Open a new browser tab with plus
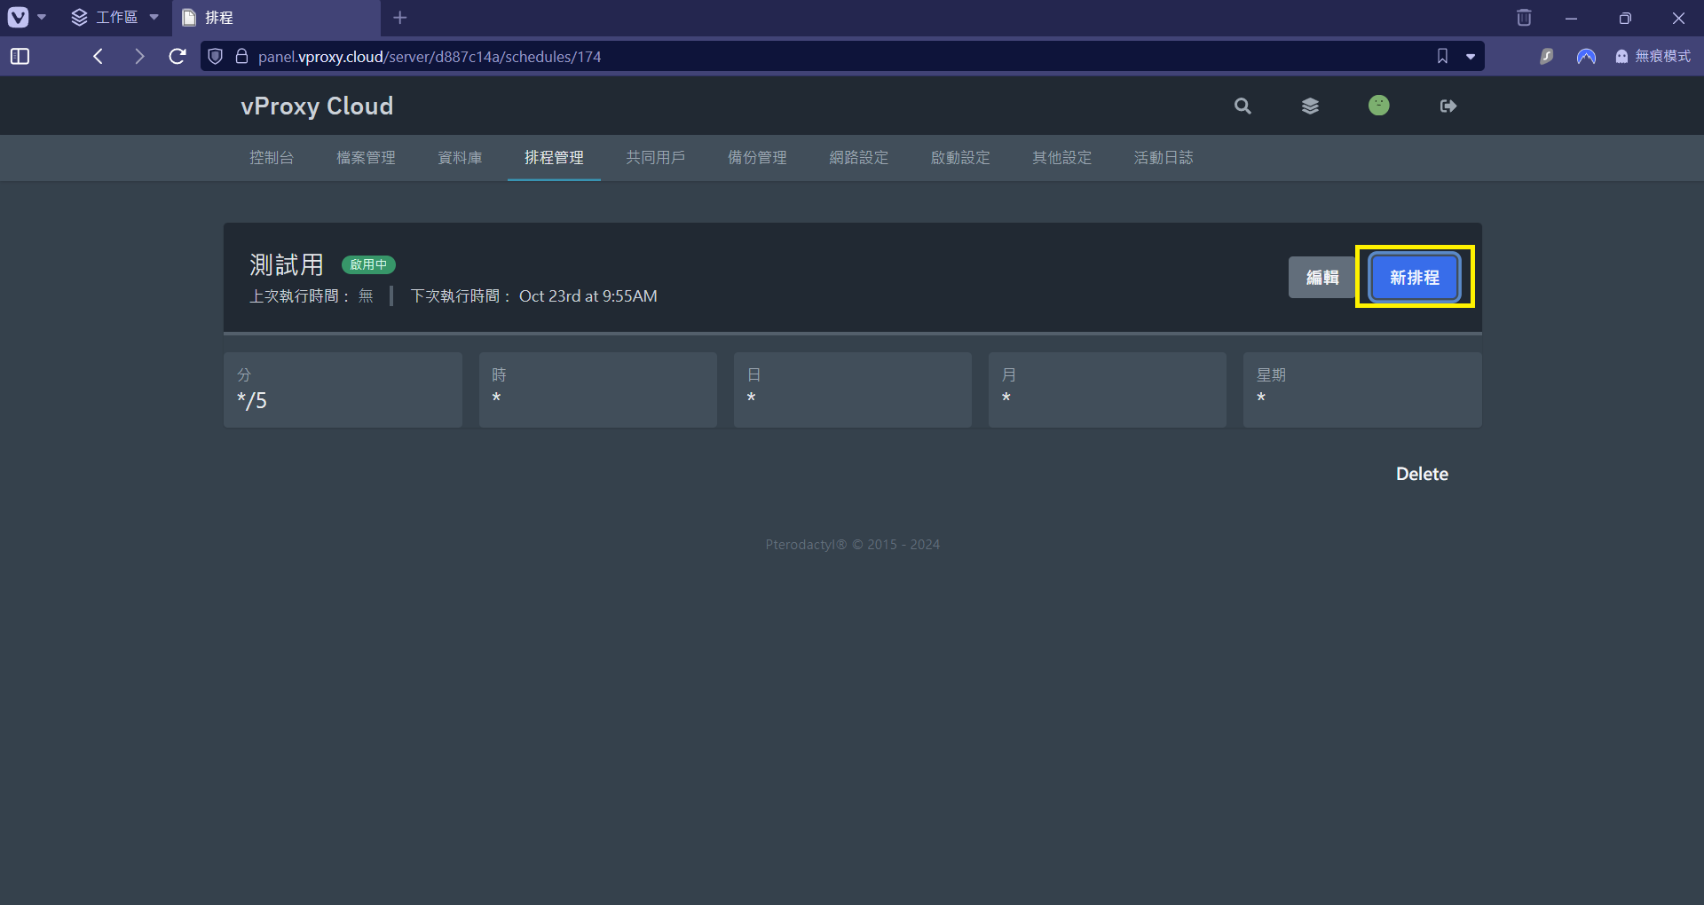Viewport: 1704px width, 905px height. click(400, 18)
